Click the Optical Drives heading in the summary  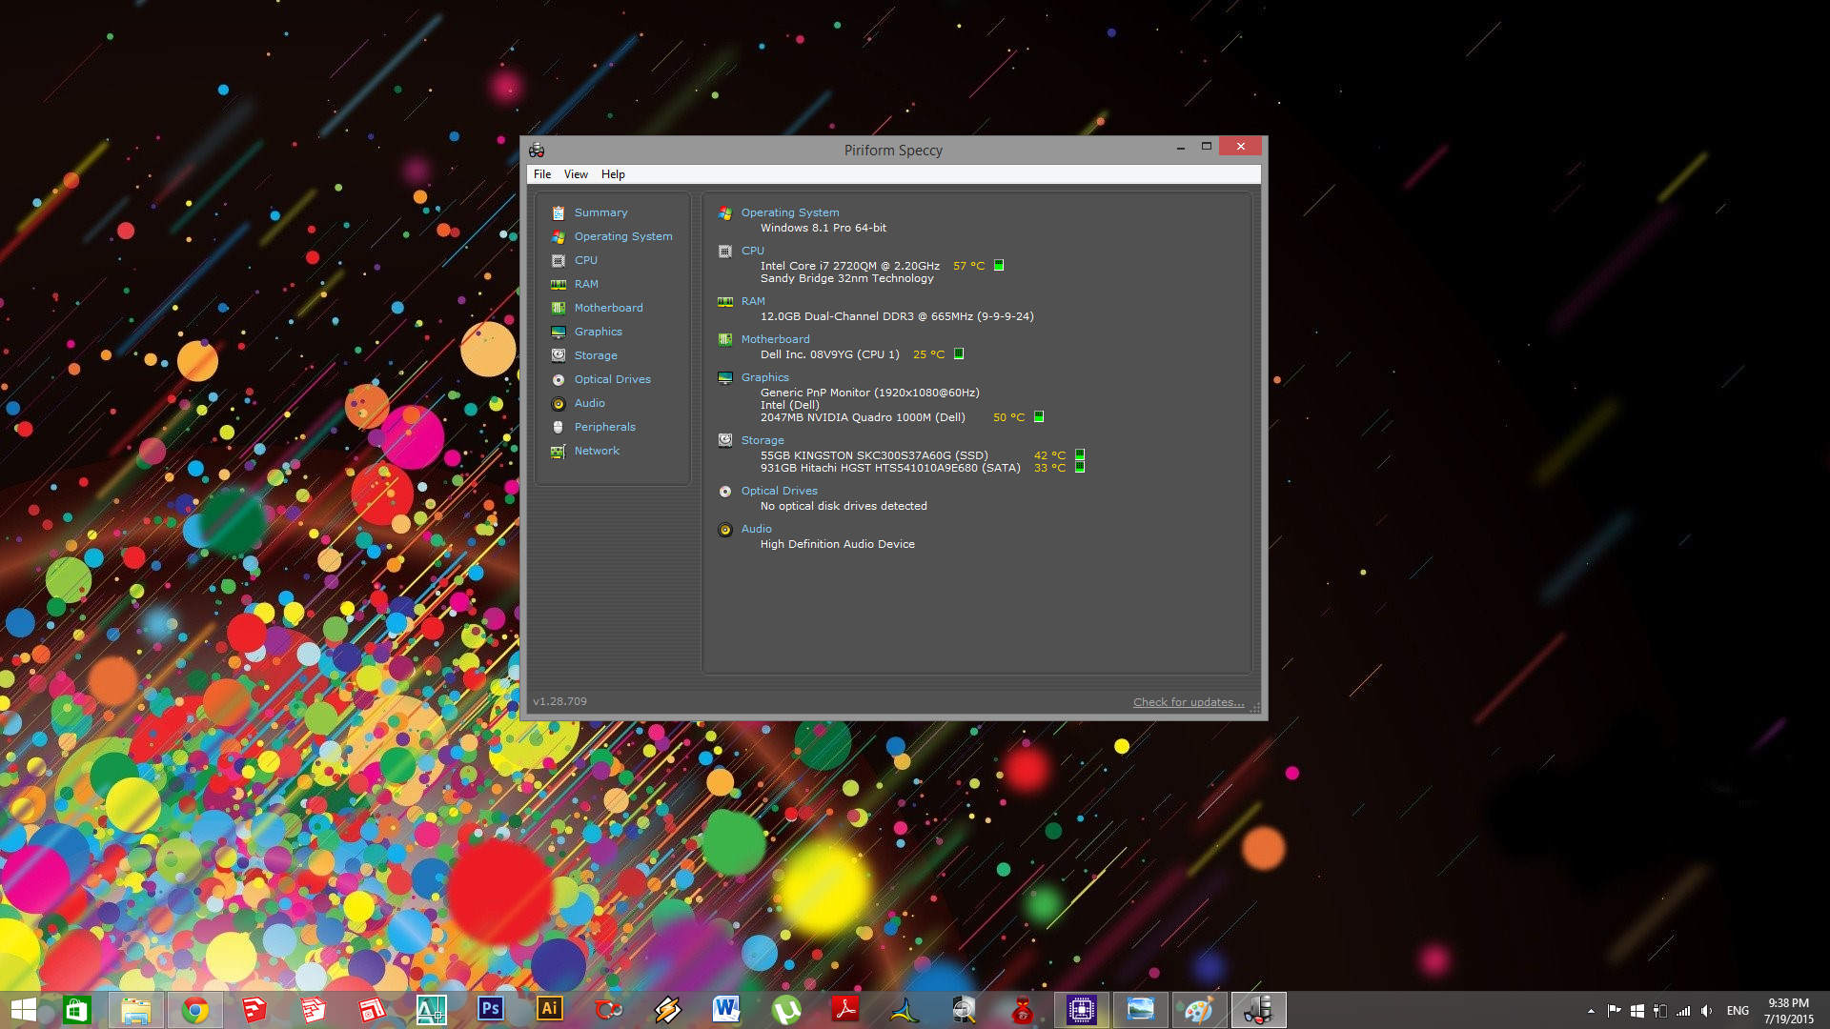click(x=779, y=491)
